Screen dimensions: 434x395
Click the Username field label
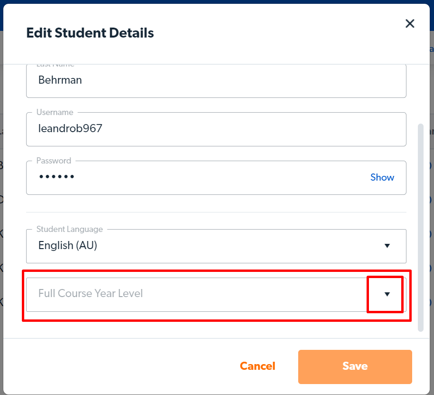point(55,112)
